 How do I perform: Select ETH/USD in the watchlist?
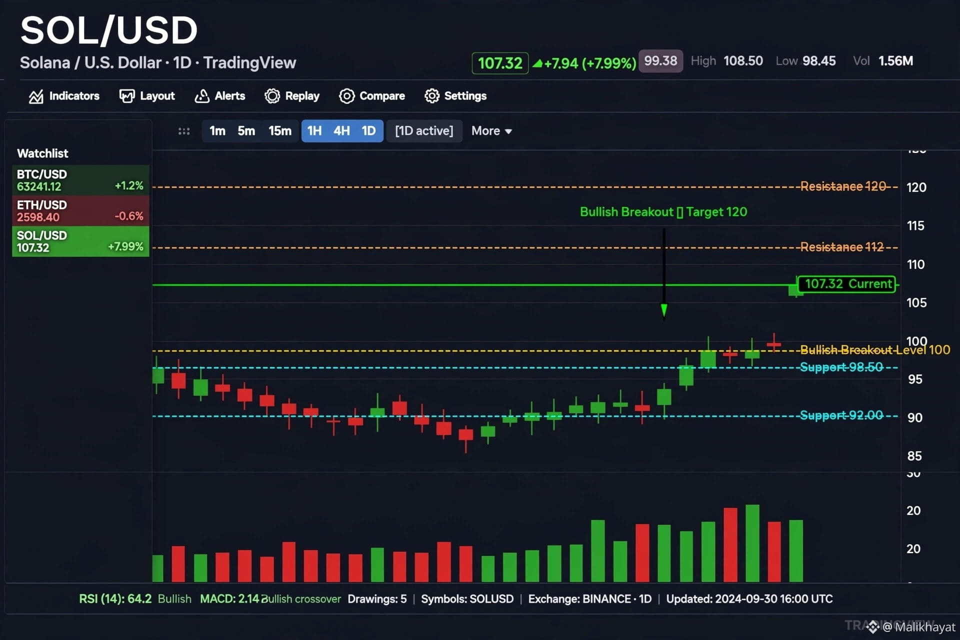(x=80, y=211)
